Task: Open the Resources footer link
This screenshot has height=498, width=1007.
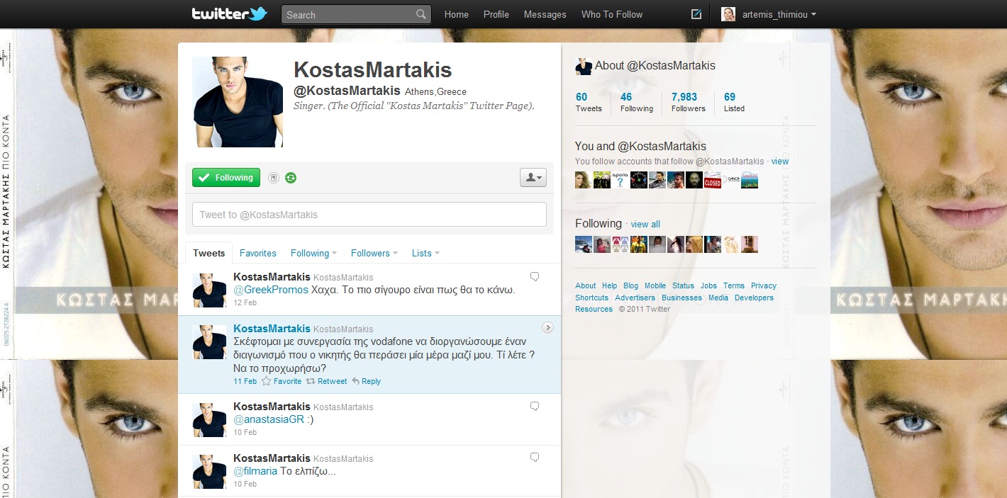Action: click(594, 309)
